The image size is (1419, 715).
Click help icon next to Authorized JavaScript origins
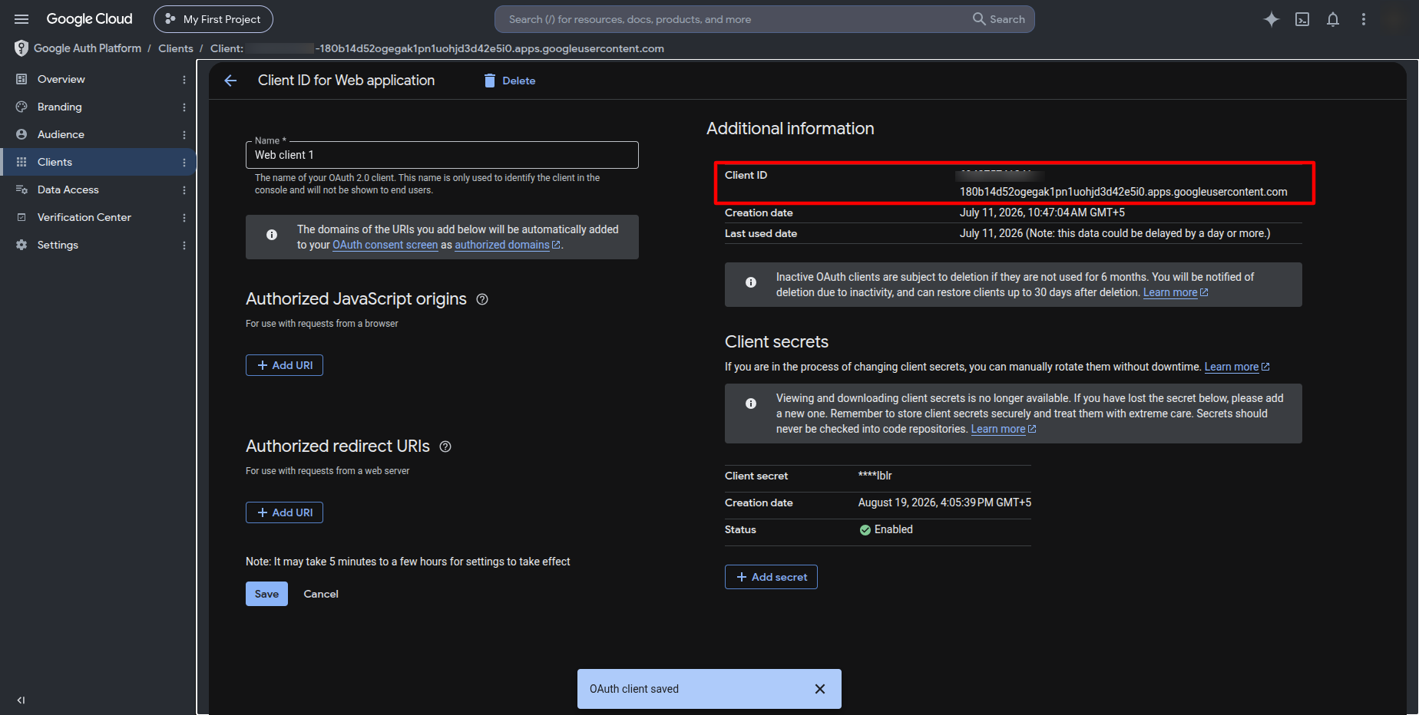point(482,299)
